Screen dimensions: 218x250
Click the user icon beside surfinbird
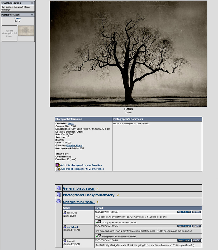pyautogui.click(x=65, y=227)
